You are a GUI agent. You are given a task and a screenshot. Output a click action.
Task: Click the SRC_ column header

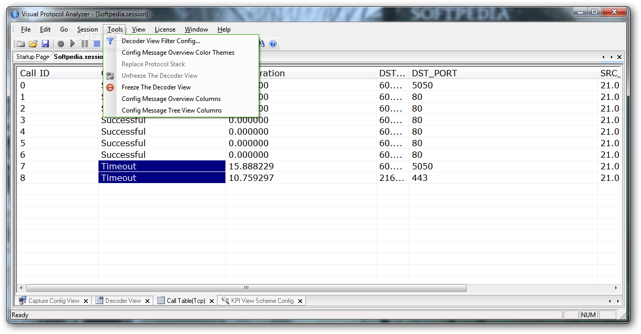point(610,73)
